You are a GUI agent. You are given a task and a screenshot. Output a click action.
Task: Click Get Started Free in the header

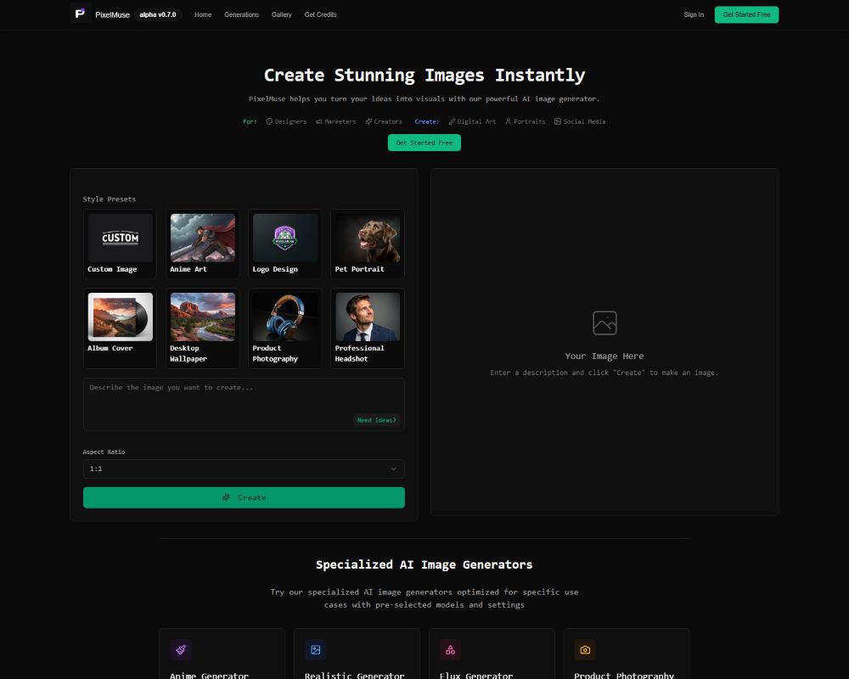[746, 14]
